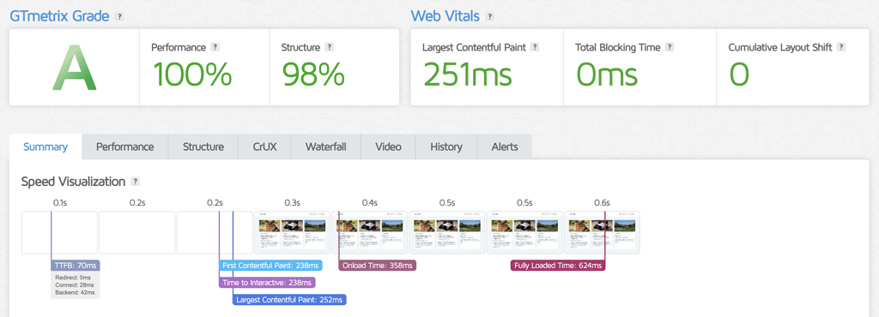
Task: Click the TTFB: 70ms marker label
Action: click(76, 266)
